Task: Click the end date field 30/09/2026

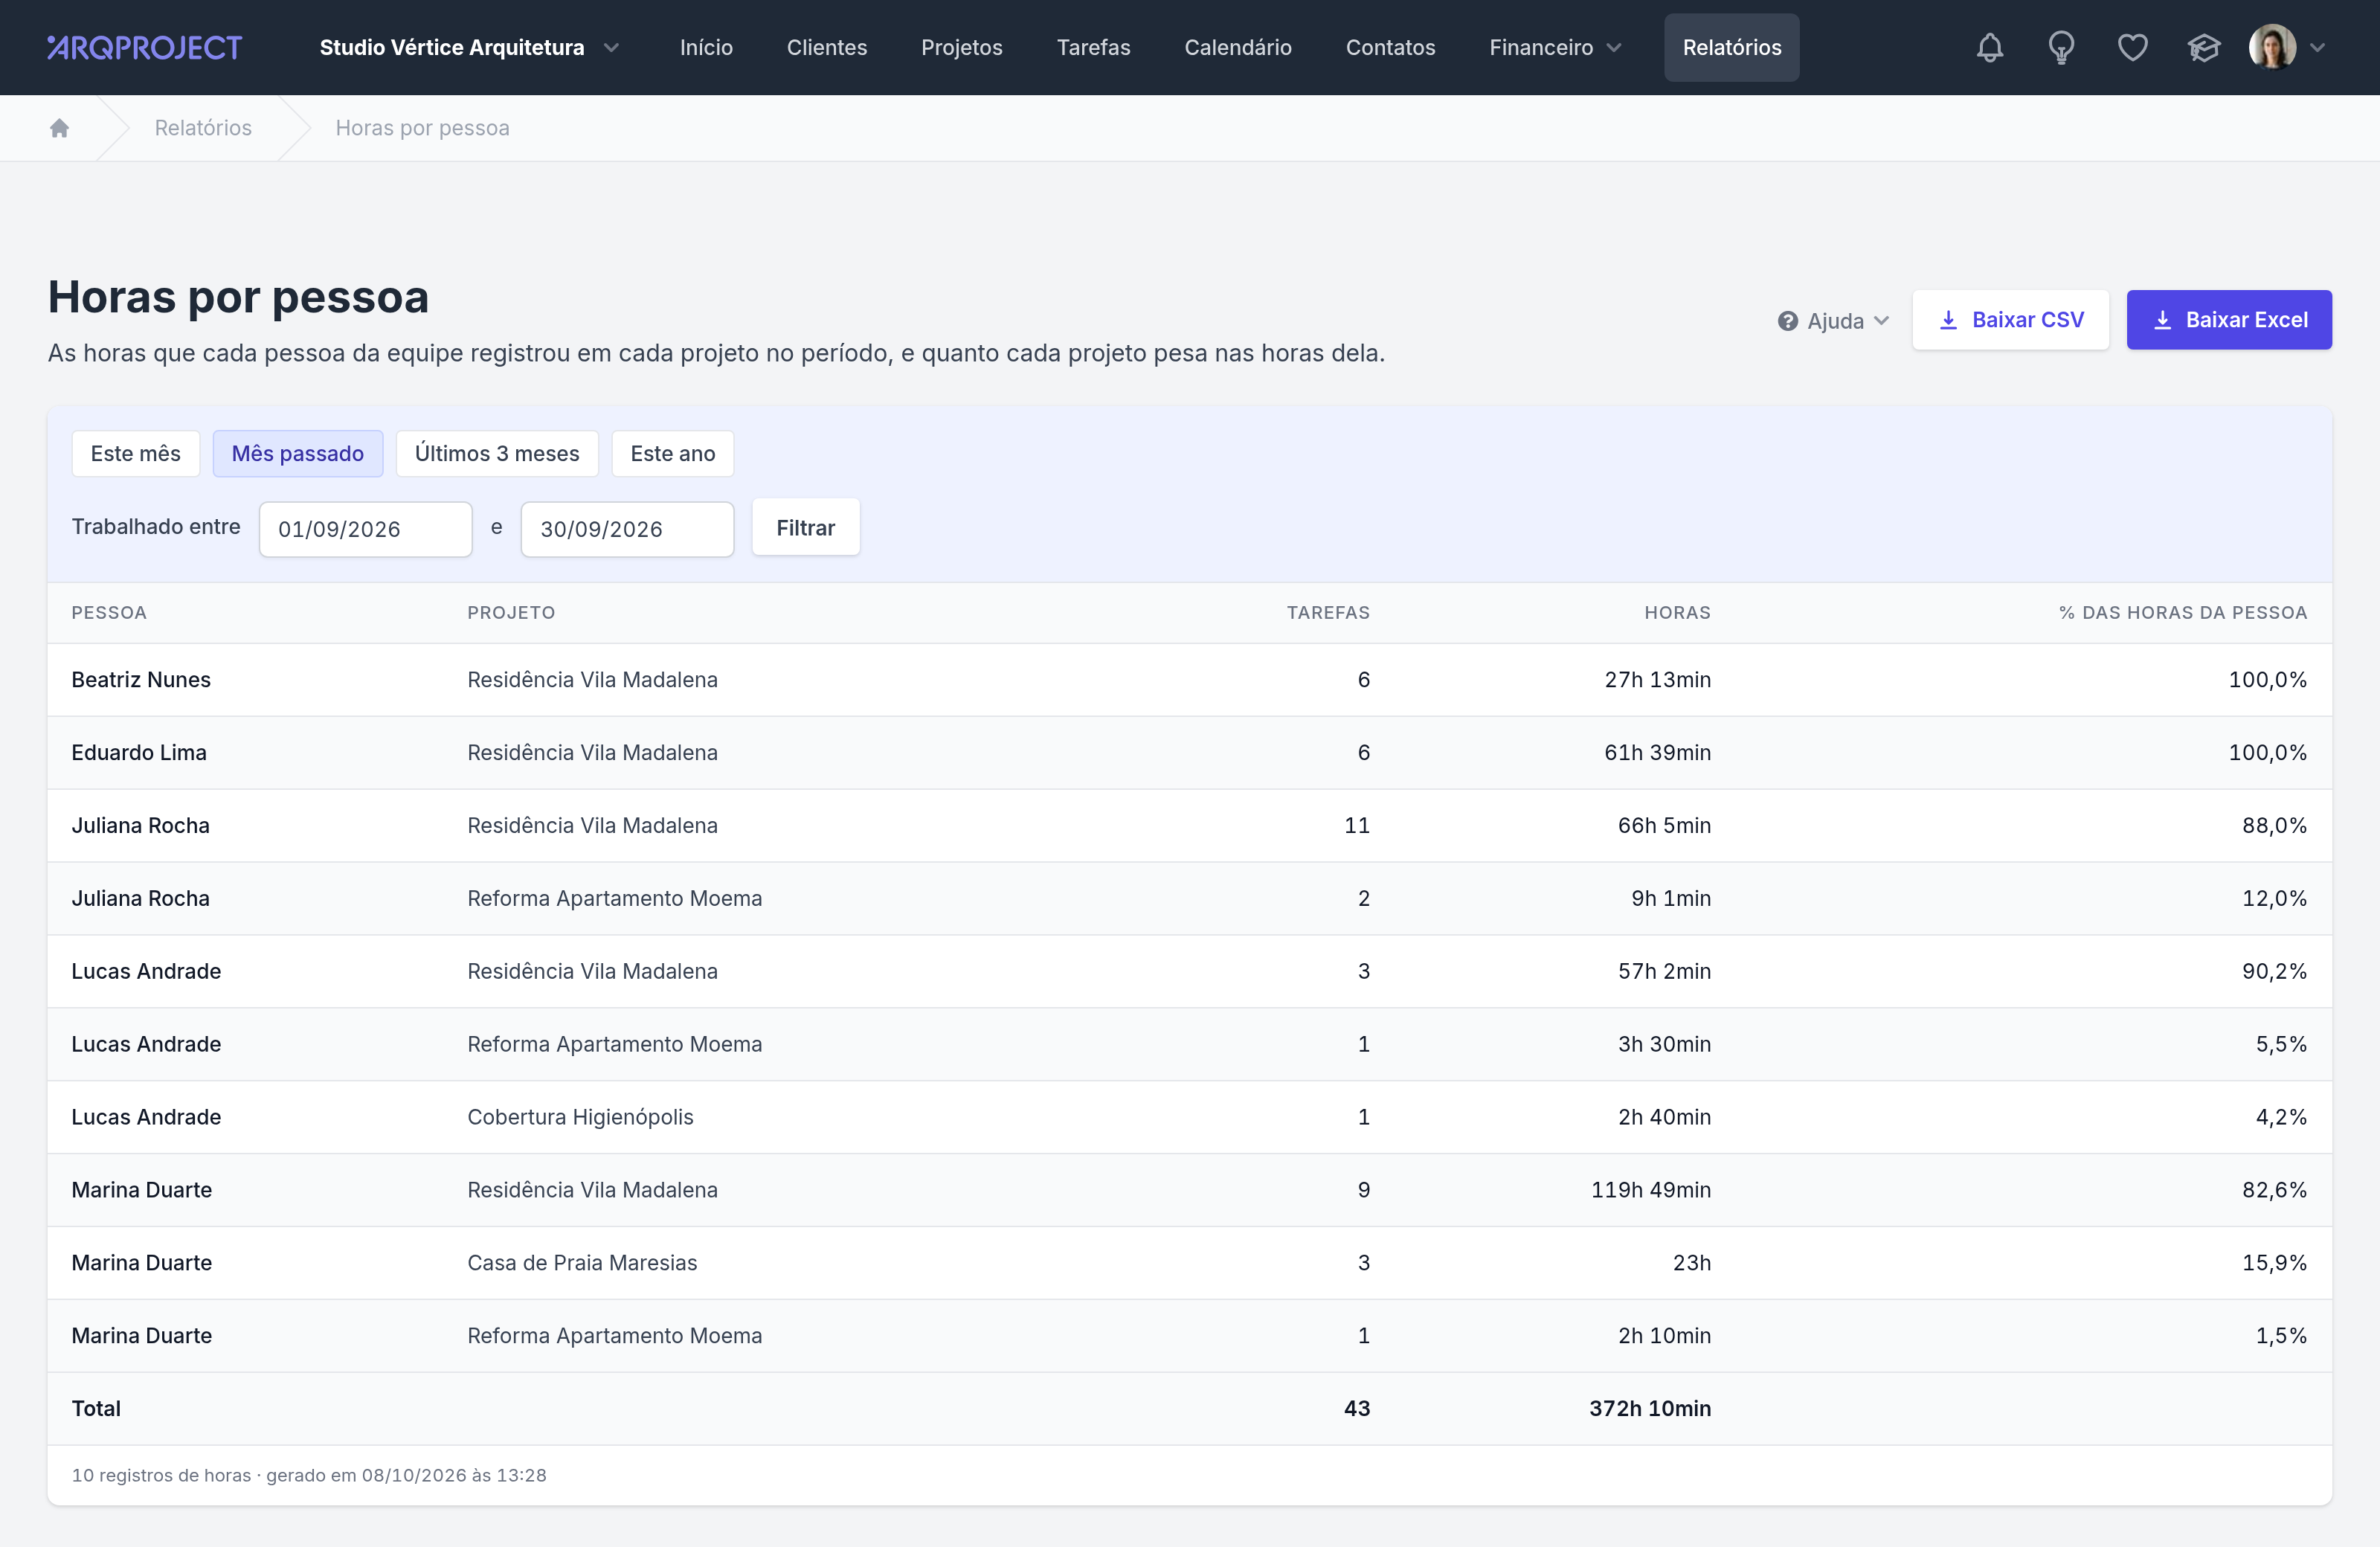Action: point(627,529)
